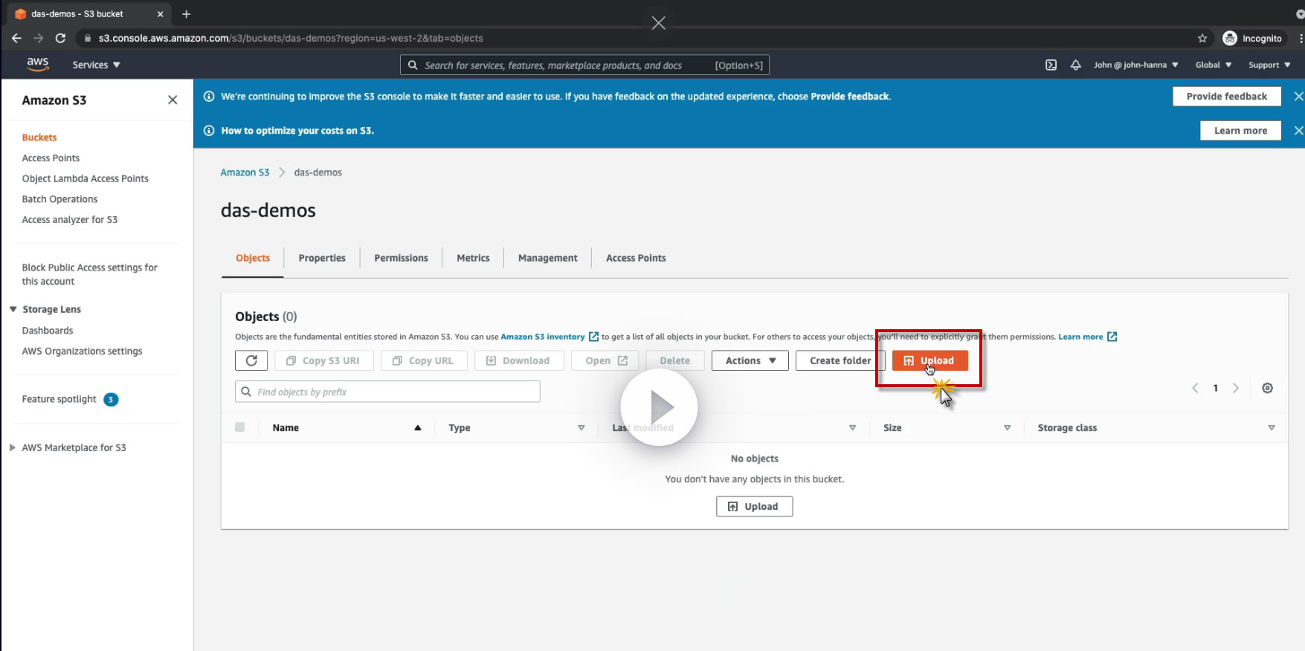Click the external link icon after S3 inventory
Image resolution: width=1305 pixels, height=651 pixels.
click(x=593, y=337)
